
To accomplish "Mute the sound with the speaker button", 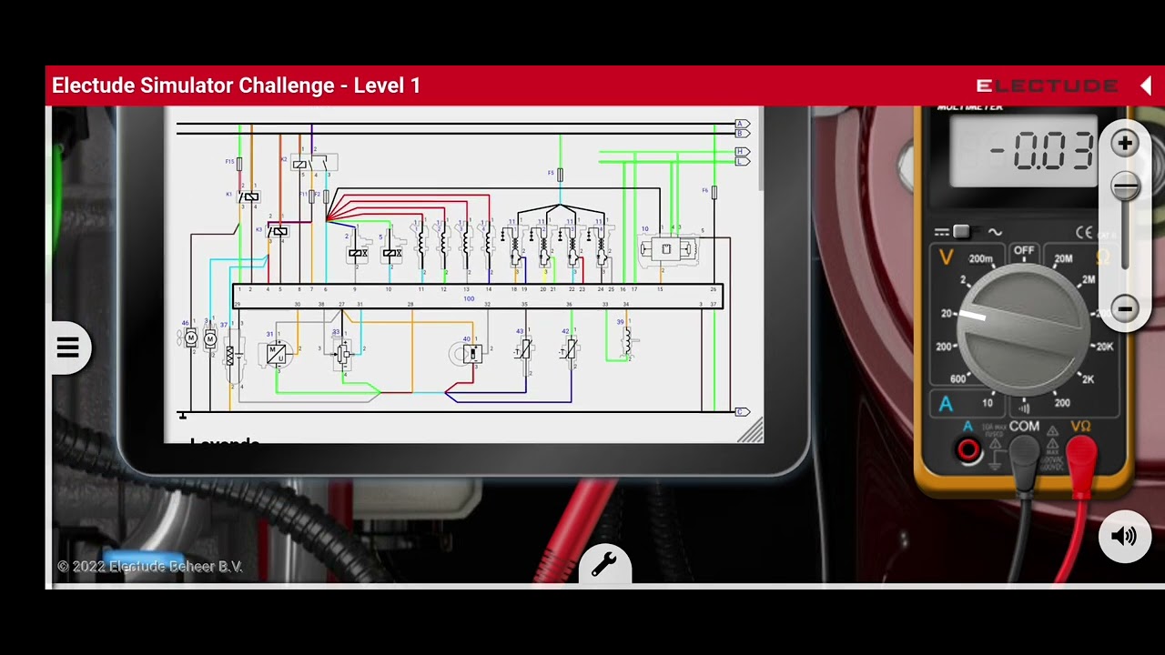I will (1125, 537).
